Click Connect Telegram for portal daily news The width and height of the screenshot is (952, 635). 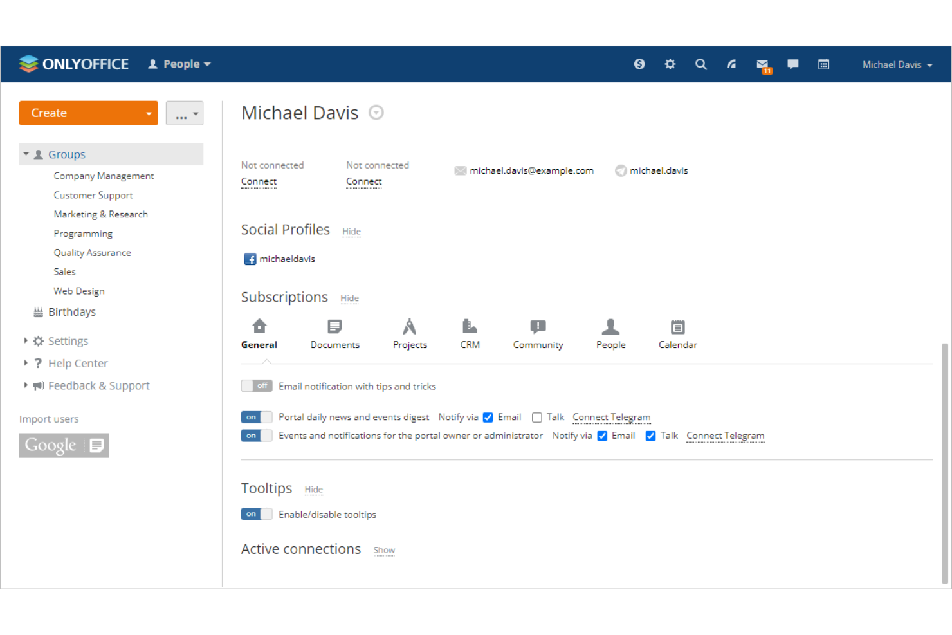(x=611, y=417)
